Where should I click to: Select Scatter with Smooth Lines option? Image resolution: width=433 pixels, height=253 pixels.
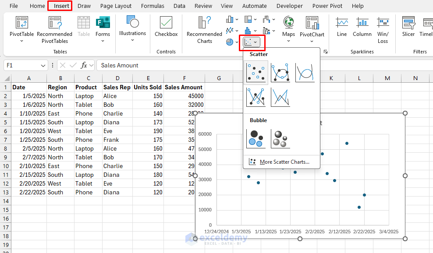pyautogui.click(x=305, y=73)
